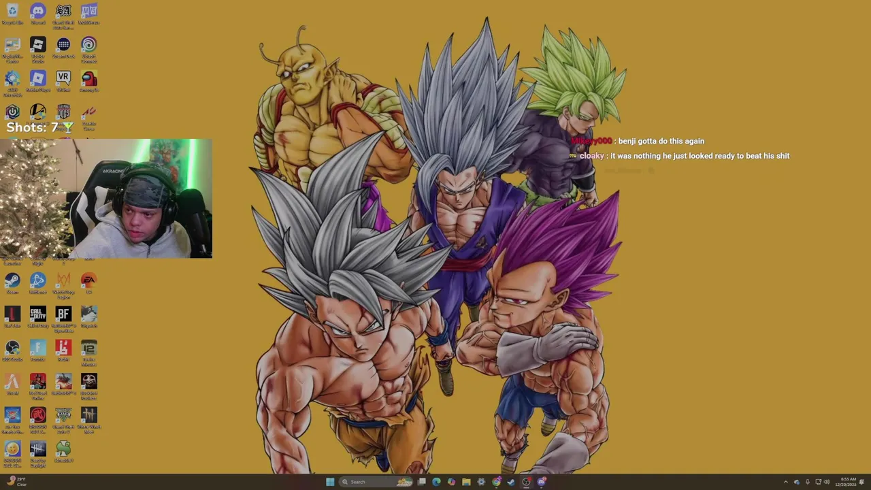Viewport: 871px width, 490px height.
Task: Open the Dragon Ball orange ball game icon
Action: coord(12,453)
